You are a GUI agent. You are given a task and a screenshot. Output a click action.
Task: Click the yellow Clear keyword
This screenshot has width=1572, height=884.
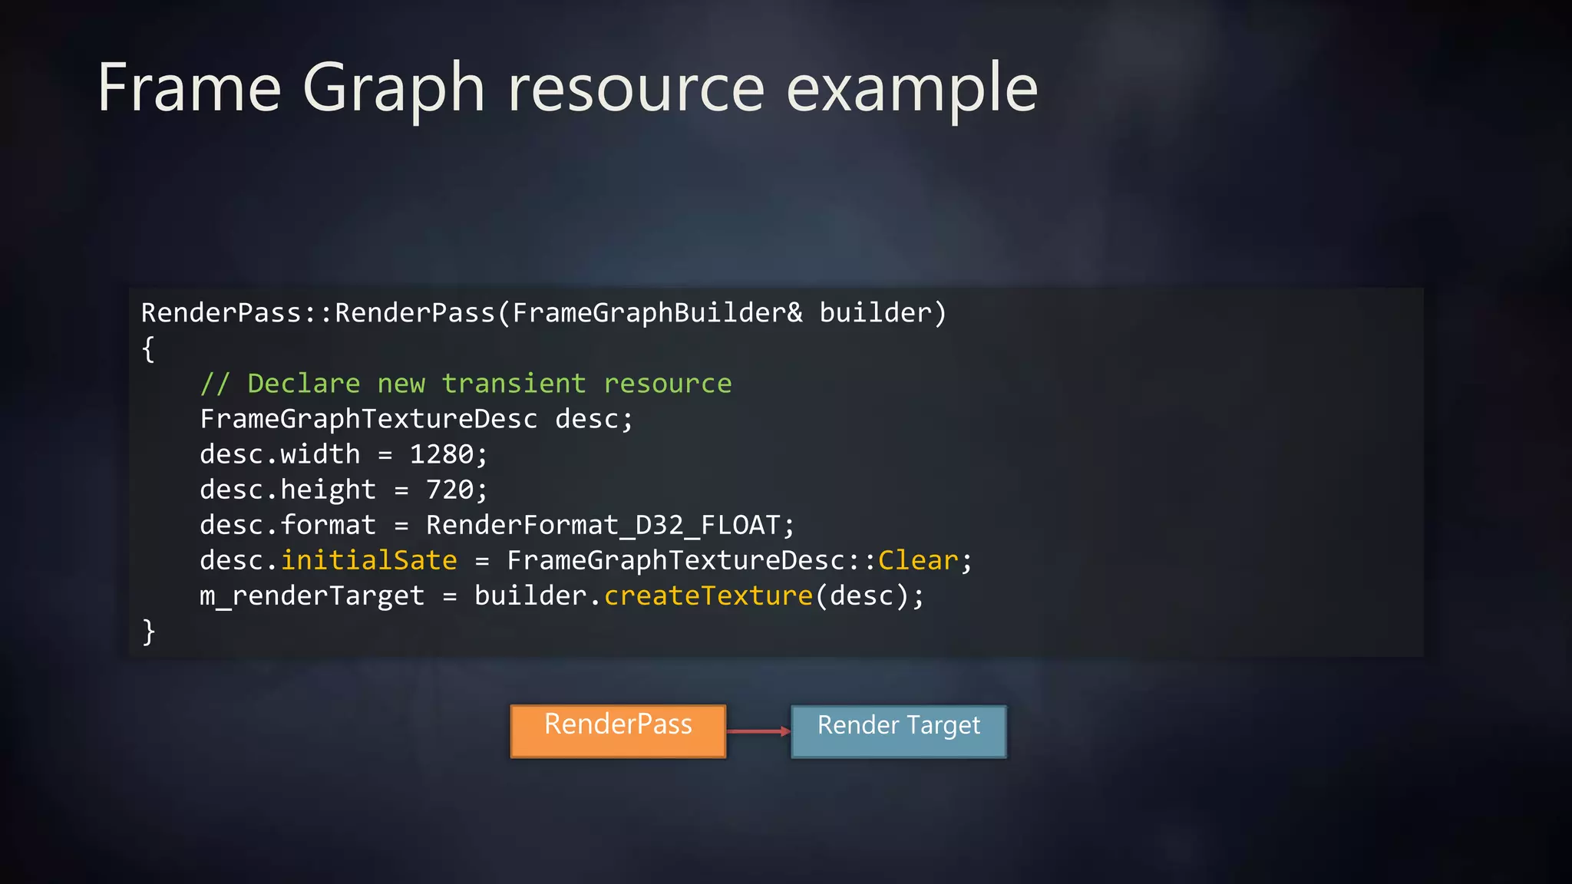[917, 560]
